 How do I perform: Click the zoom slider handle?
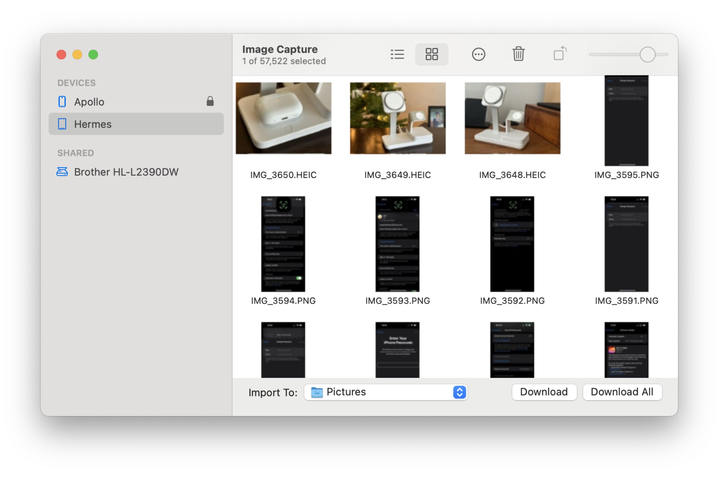point(647,54)
